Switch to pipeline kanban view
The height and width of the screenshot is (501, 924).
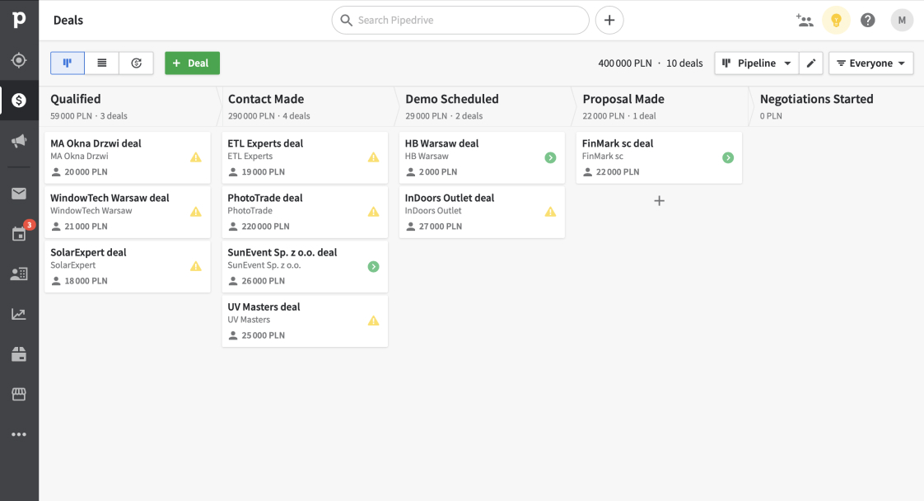click(68, 63)
